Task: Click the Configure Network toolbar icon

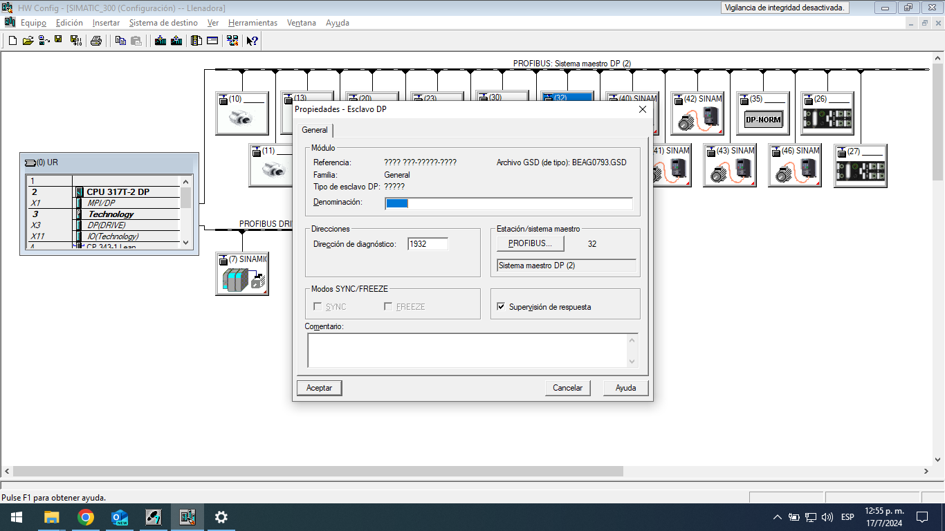Action: coord(232,41)
